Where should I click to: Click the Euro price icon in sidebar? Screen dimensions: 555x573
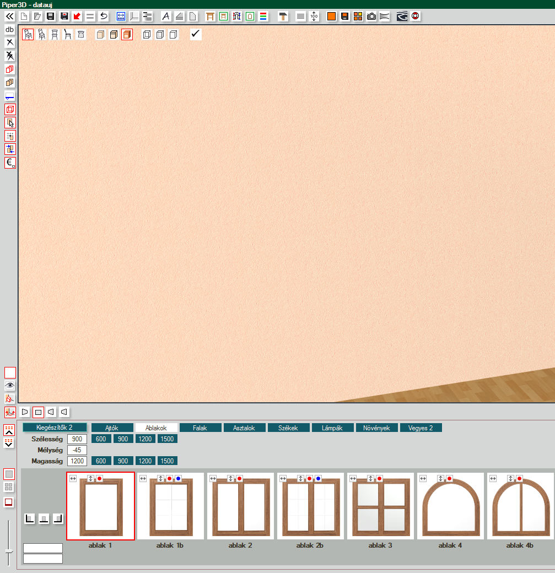[x=10, y=163]
